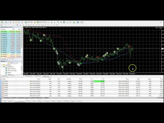Select the arrow cursor tool
This screenshot has width=164, height=123.
[2, 25]
